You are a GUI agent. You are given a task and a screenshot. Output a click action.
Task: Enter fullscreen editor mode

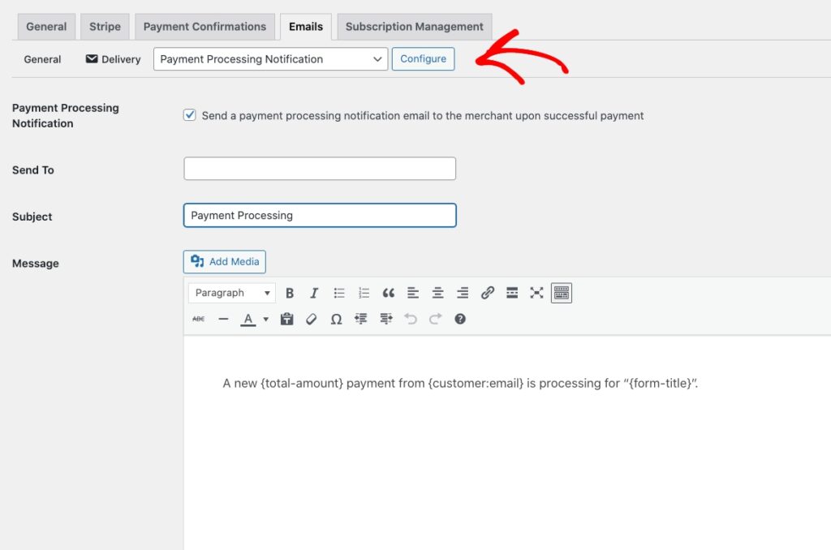(536, 293)
